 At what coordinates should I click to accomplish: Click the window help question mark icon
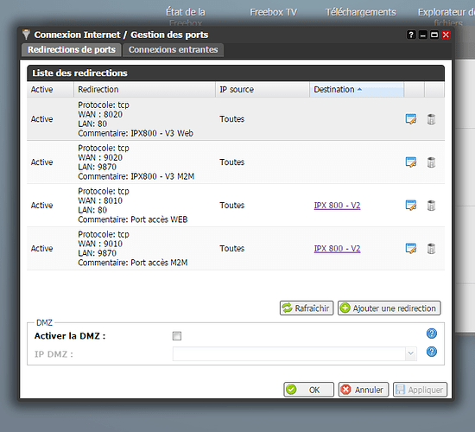(411, 35)
